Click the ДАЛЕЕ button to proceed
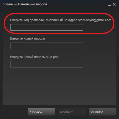The width and height of the screenshot is (119, 119). pyautogui.click(x=72, y=112)
